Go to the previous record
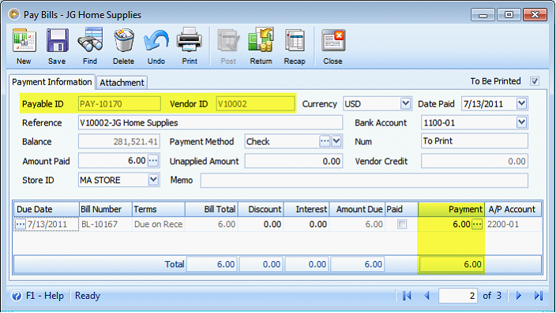Screen dimensions: 556x313 tap(426, 296)
